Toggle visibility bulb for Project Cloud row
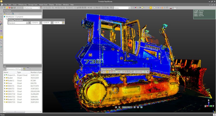Image resolution: width=216 pixels, height=116 pixels. 4,75
